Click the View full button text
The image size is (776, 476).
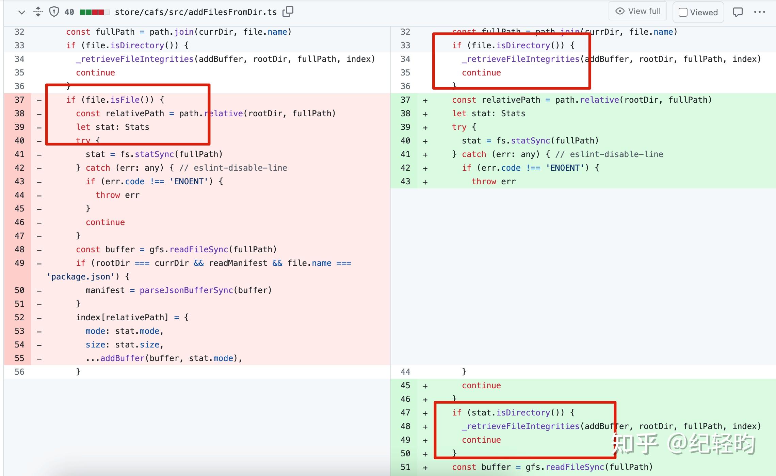[644, 11]
